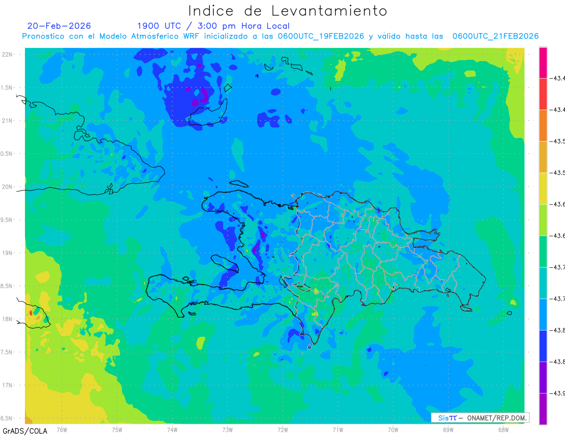Click the '68W' longitude label
This screenshot has height=436, width=565.
coord(503,429)
